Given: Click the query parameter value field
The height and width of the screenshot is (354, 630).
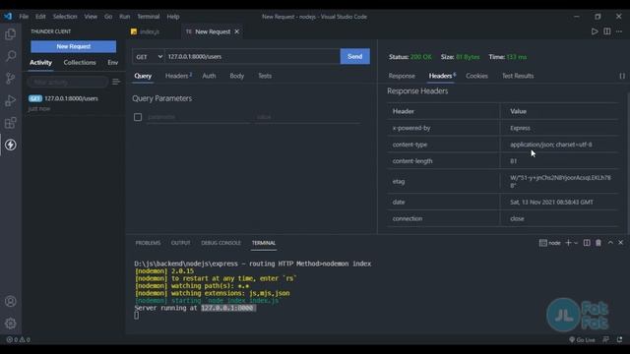Looking at the screenshot, I should (x=307, y=117).
